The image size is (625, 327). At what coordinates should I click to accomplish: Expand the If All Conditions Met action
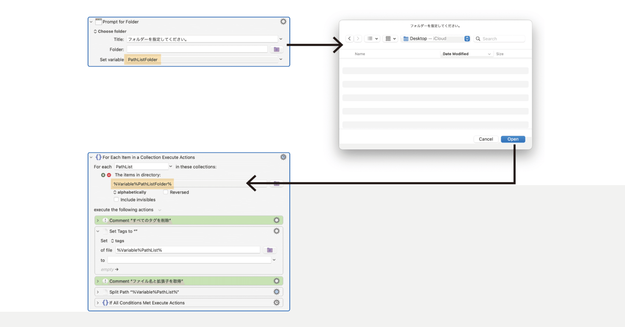(x=98, y=303)
